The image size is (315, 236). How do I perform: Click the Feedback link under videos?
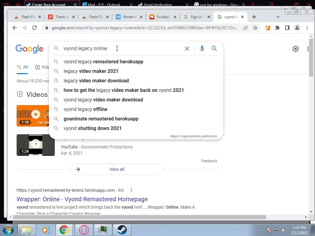[x=209, y=161]
